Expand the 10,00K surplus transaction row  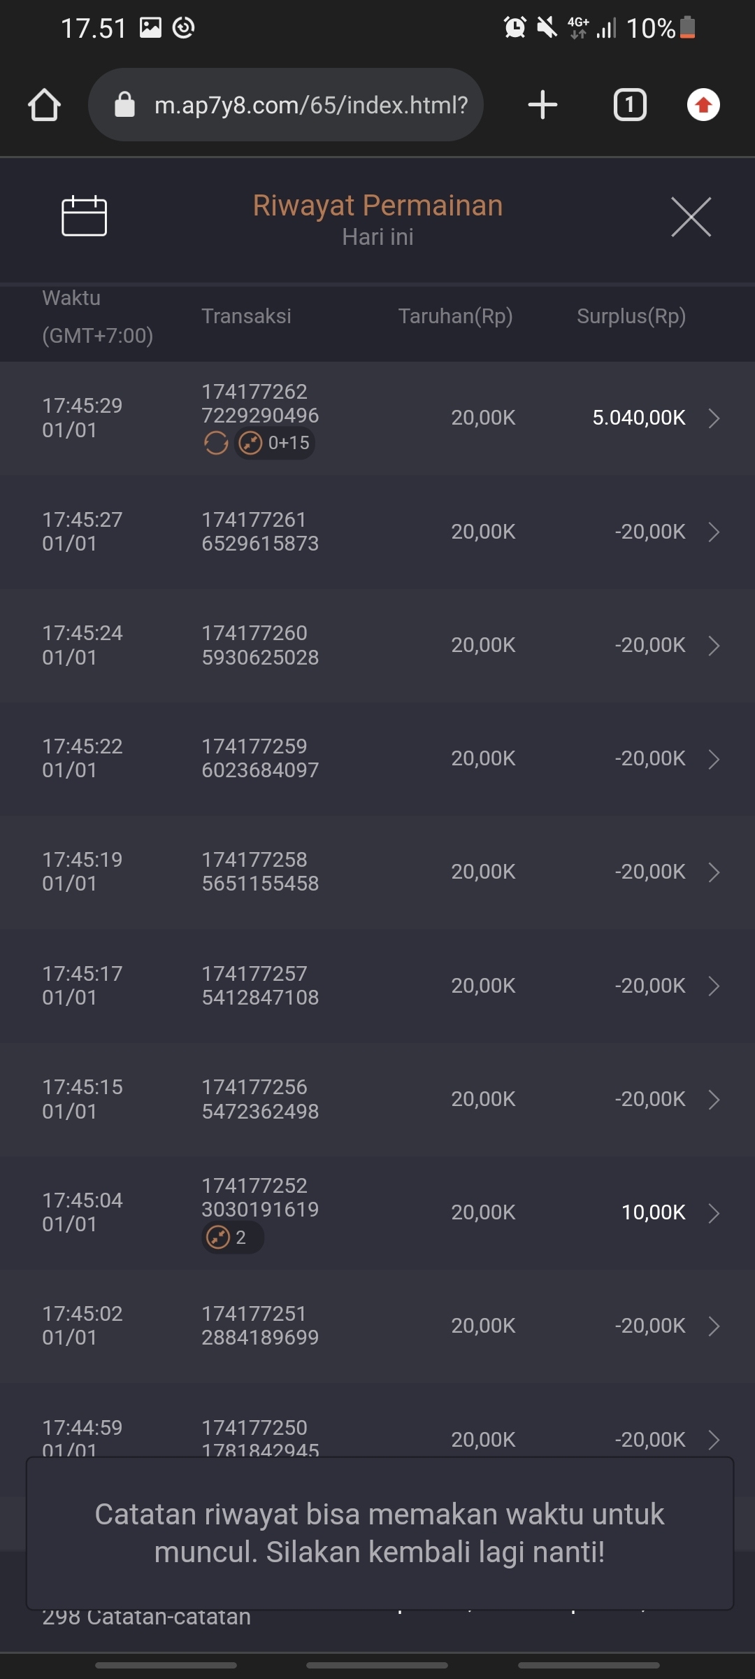coord(714,1213)
